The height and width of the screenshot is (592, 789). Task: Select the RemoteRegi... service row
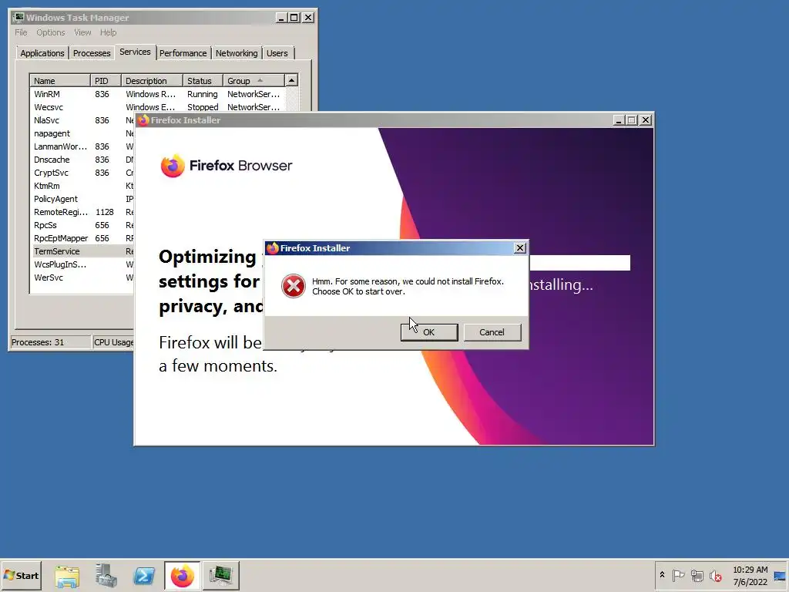(x=83, y=212)
